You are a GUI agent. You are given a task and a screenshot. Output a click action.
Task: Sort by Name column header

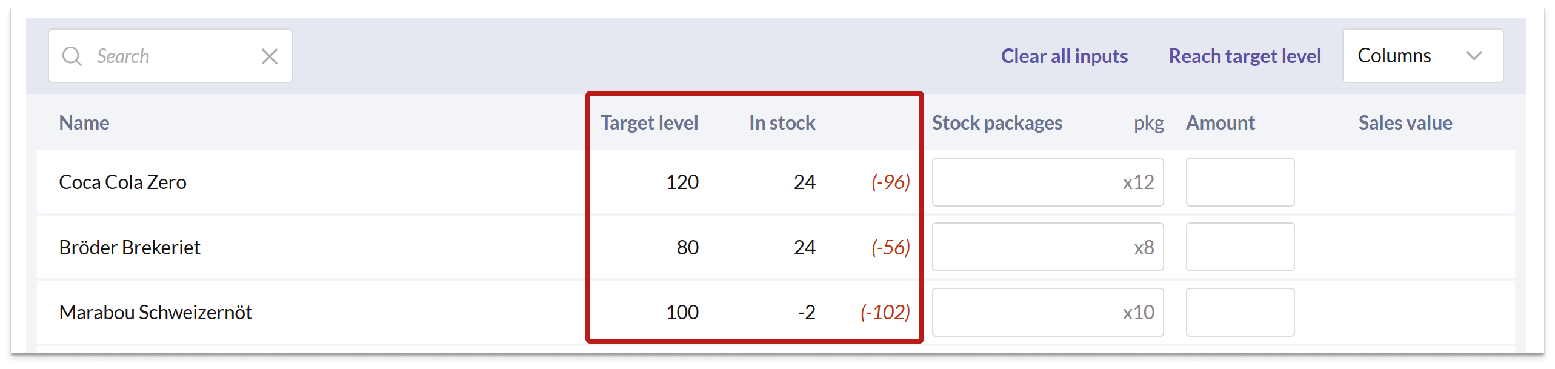pos(84,123)
